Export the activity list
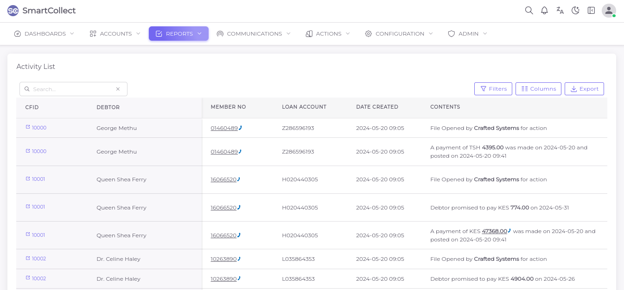Viewport: 624px width, 290px height. (x=584, y=89)
